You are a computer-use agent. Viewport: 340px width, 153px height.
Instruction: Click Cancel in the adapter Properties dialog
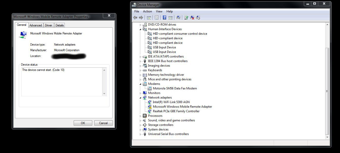click(103, 123)
